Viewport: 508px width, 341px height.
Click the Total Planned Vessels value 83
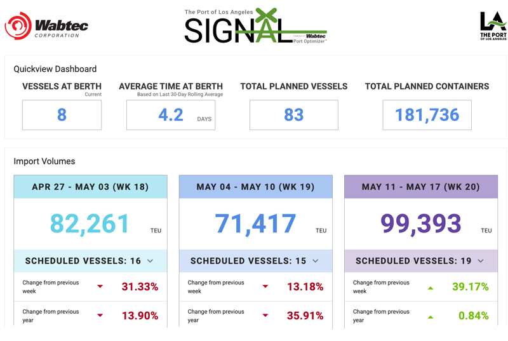click(294, 115)
